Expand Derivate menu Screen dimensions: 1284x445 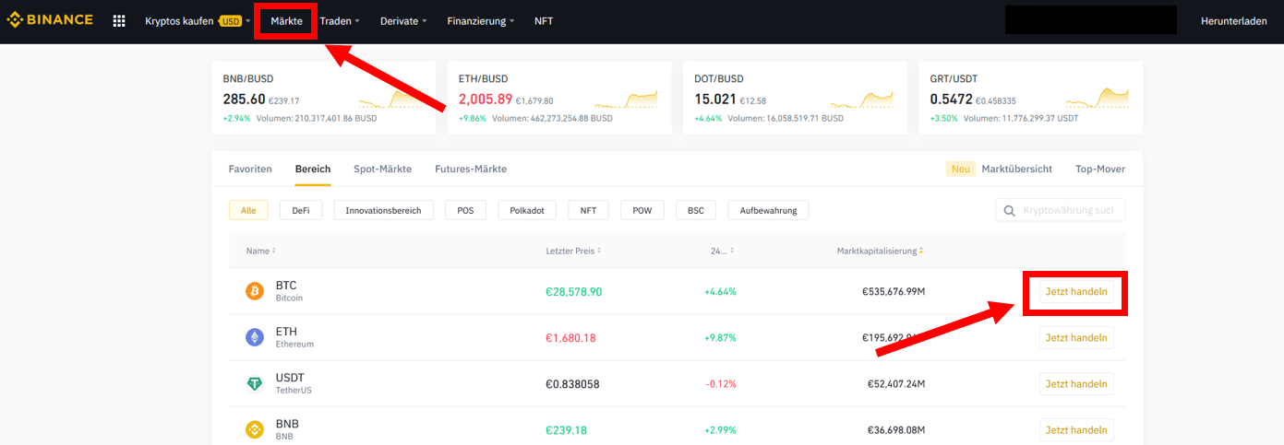click(403, 20)
